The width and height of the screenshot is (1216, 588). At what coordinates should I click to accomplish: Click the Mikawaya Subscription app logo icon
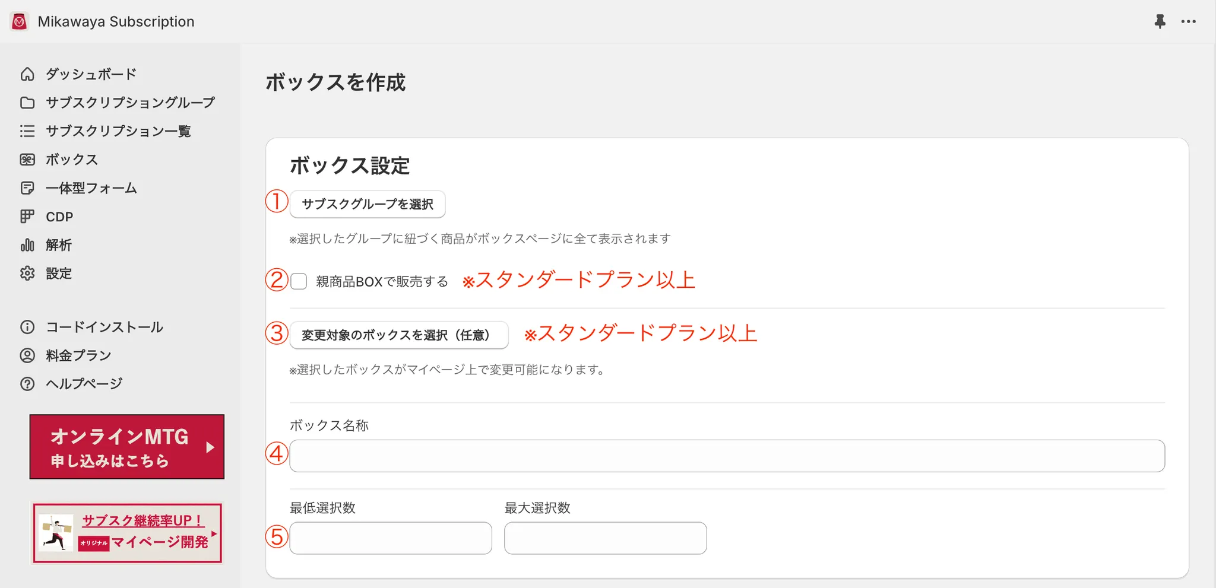(20, 22)
